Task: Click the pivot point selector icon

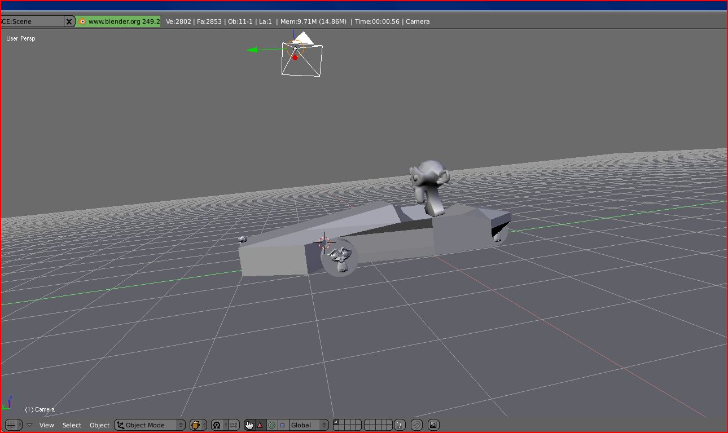Action: 217,425
